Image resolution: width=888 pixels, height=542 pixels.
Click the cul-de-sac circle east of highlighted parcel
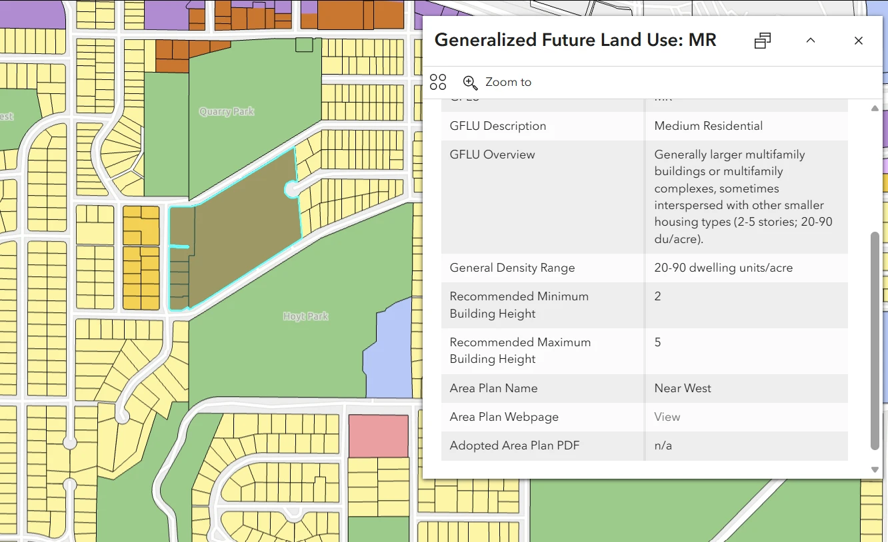coord(292,190)
